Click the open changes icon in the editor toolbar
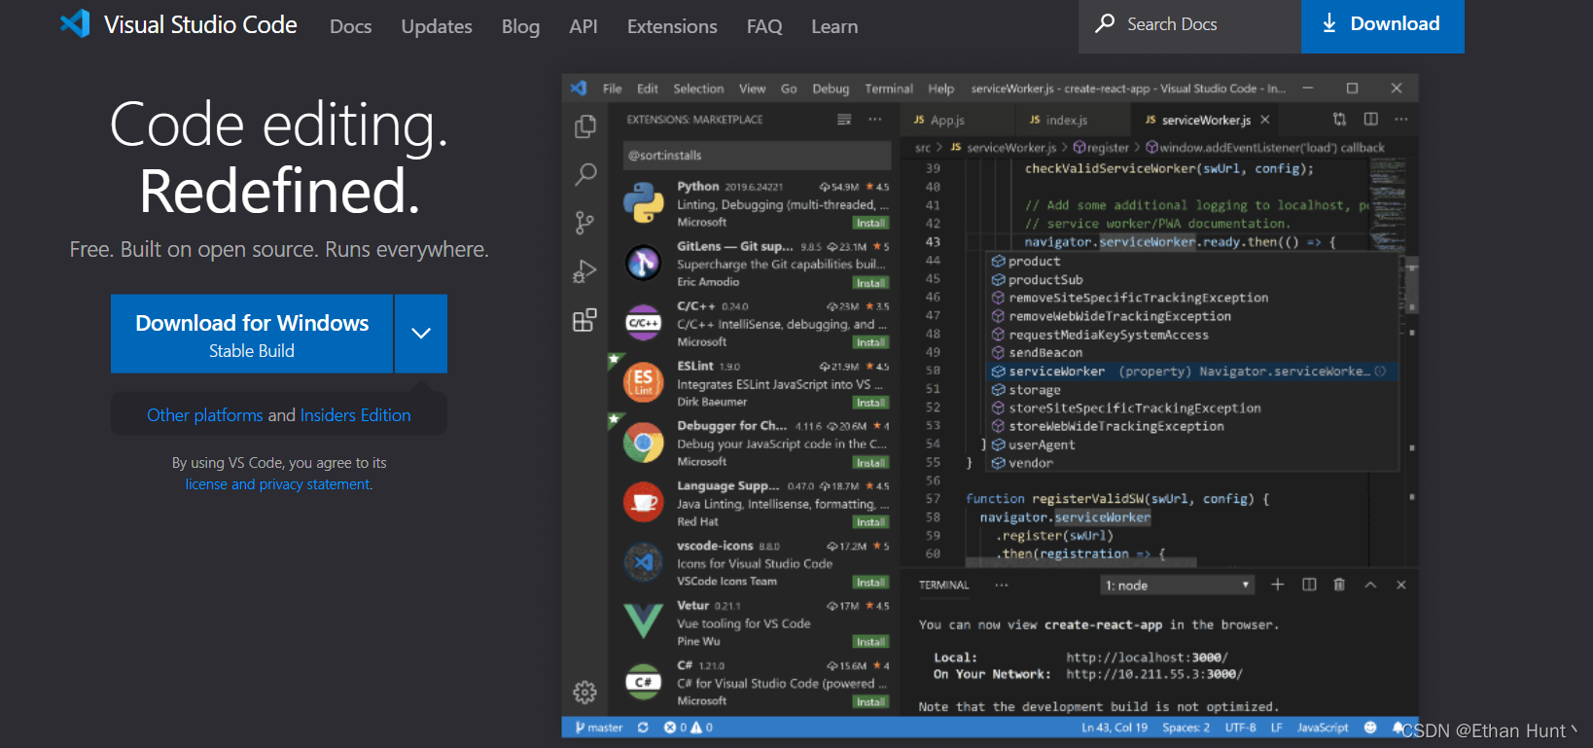 tap(1339, 119)
